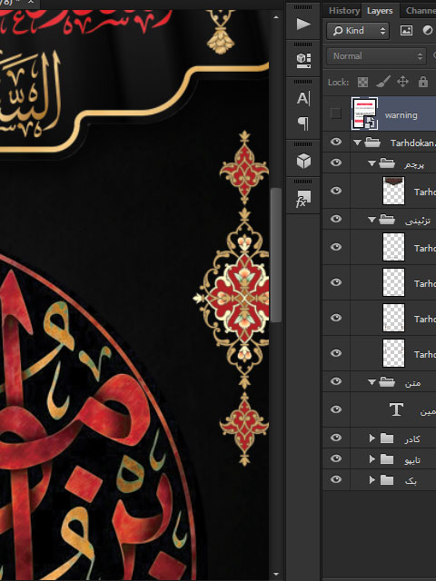Click the warning layer thumbnail
This screenshot has width=436, height=581.
365,113
